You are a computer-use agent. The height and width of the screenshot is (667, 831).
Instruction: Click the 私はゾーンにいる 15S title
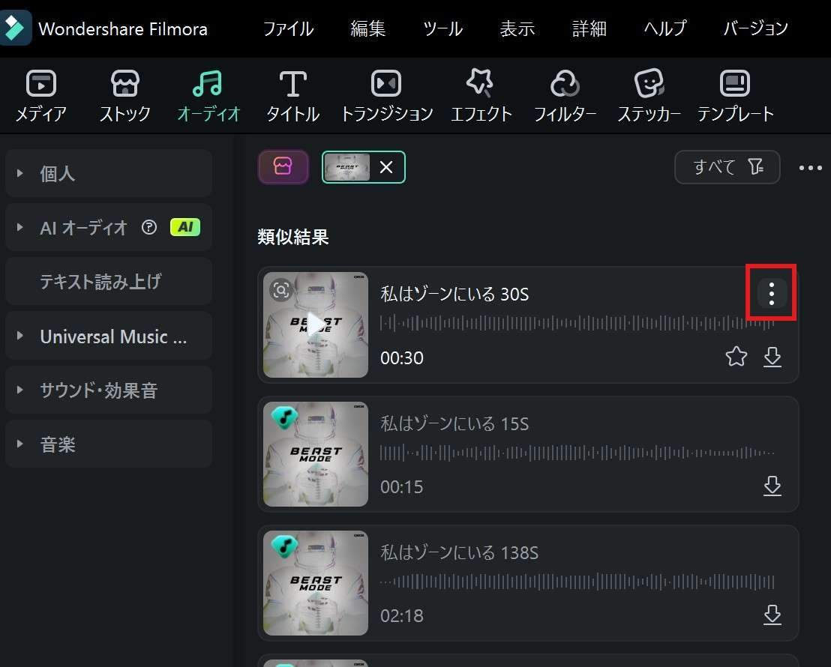[454, 423]
